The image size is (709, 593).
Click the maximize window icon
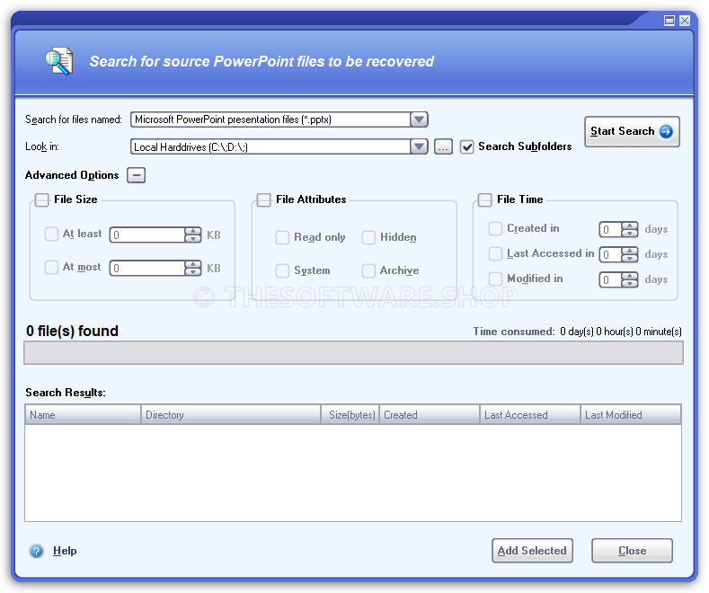(x=669, y=21)
